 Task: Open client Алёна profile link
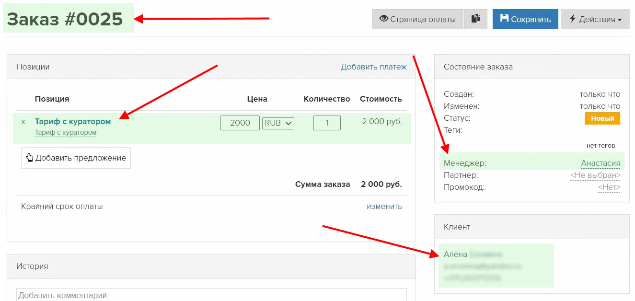tap(455, 254)
